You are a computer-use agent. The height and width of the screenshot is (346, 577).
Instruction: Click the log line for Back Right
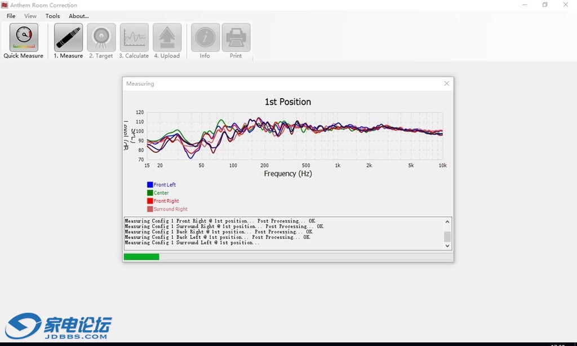coord(219,232)
